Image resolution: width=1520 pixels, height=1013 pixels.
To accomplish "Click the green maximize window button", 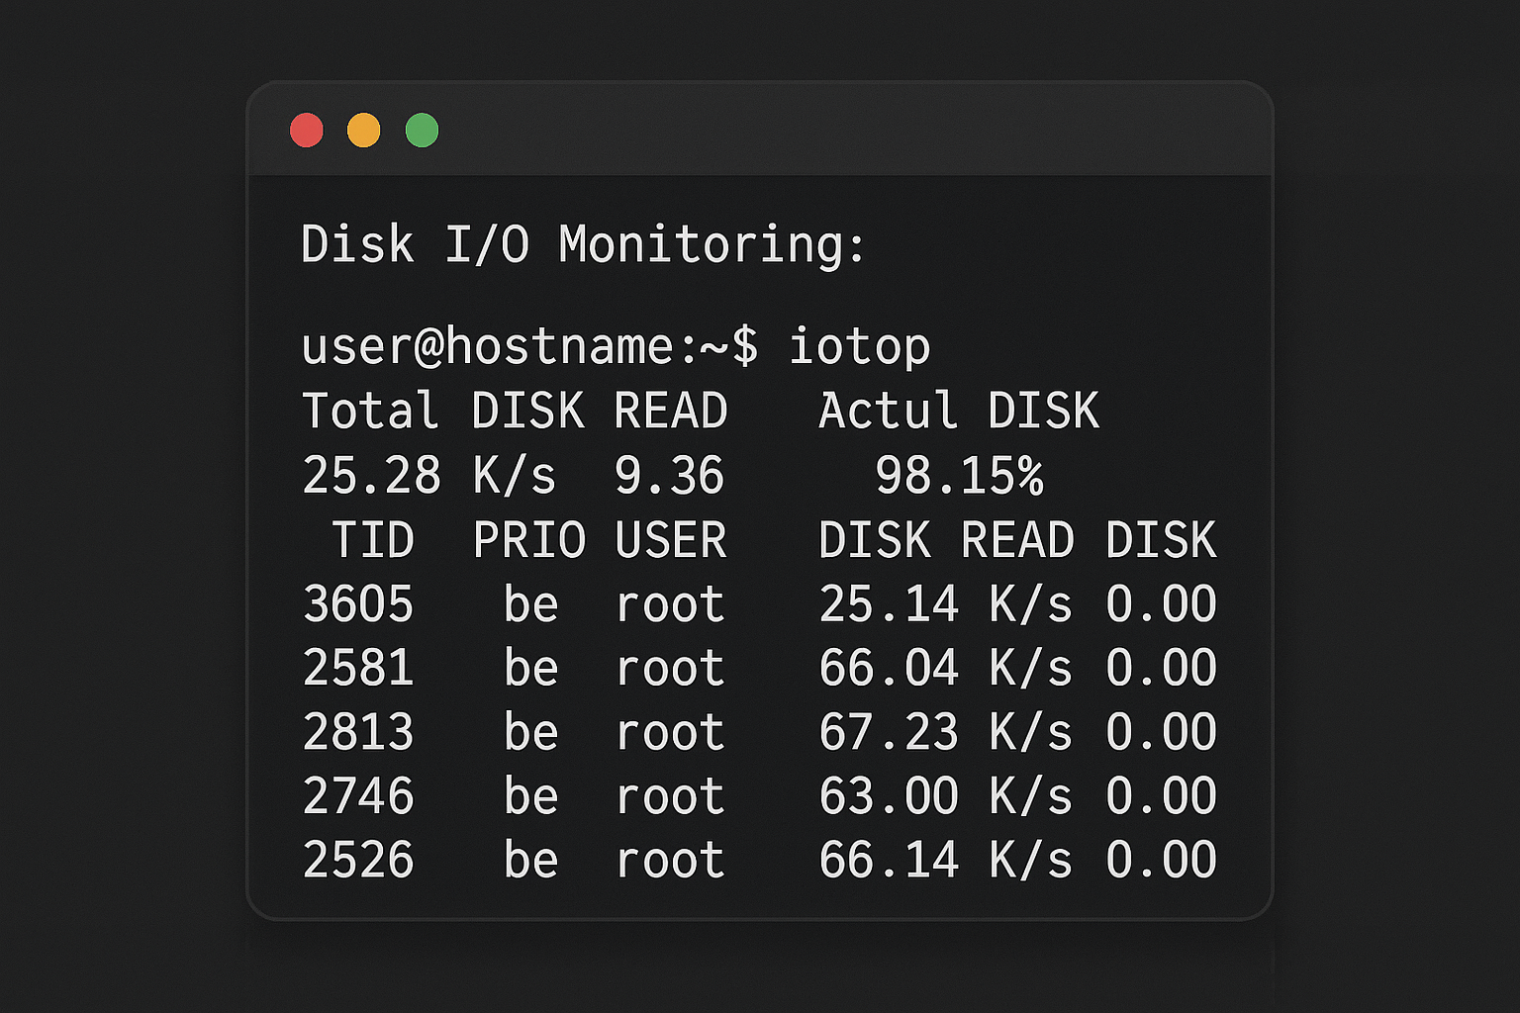I will [422, 131].
